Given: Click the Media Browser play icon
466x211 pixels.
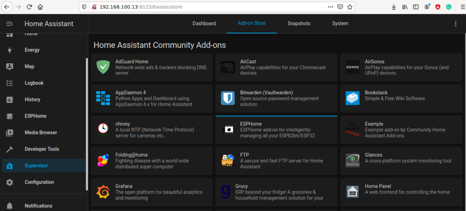Looking at the screenshot, I should click(10, 133).
